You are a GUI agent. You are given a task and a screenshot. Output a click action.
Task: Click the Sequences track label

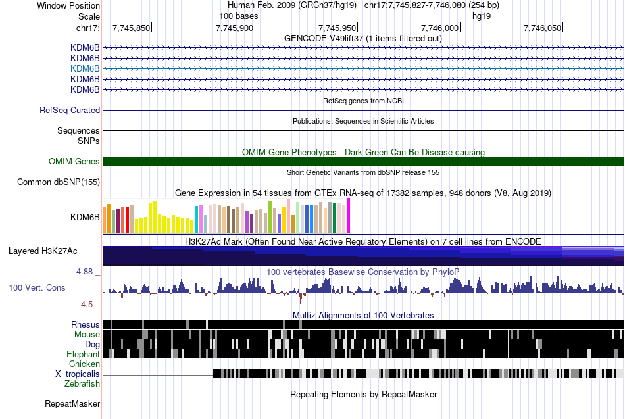[78, 131]
